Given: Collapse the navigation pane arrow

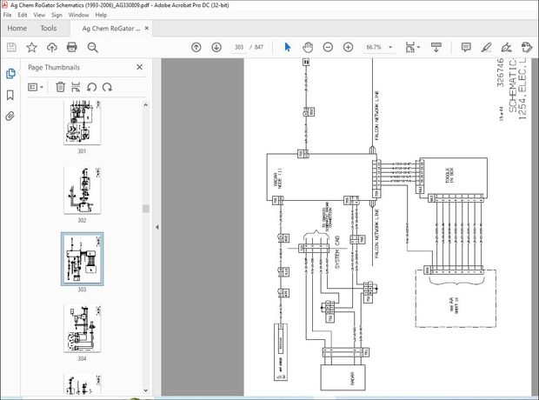Looking at the screenshot, I should 157,227.
